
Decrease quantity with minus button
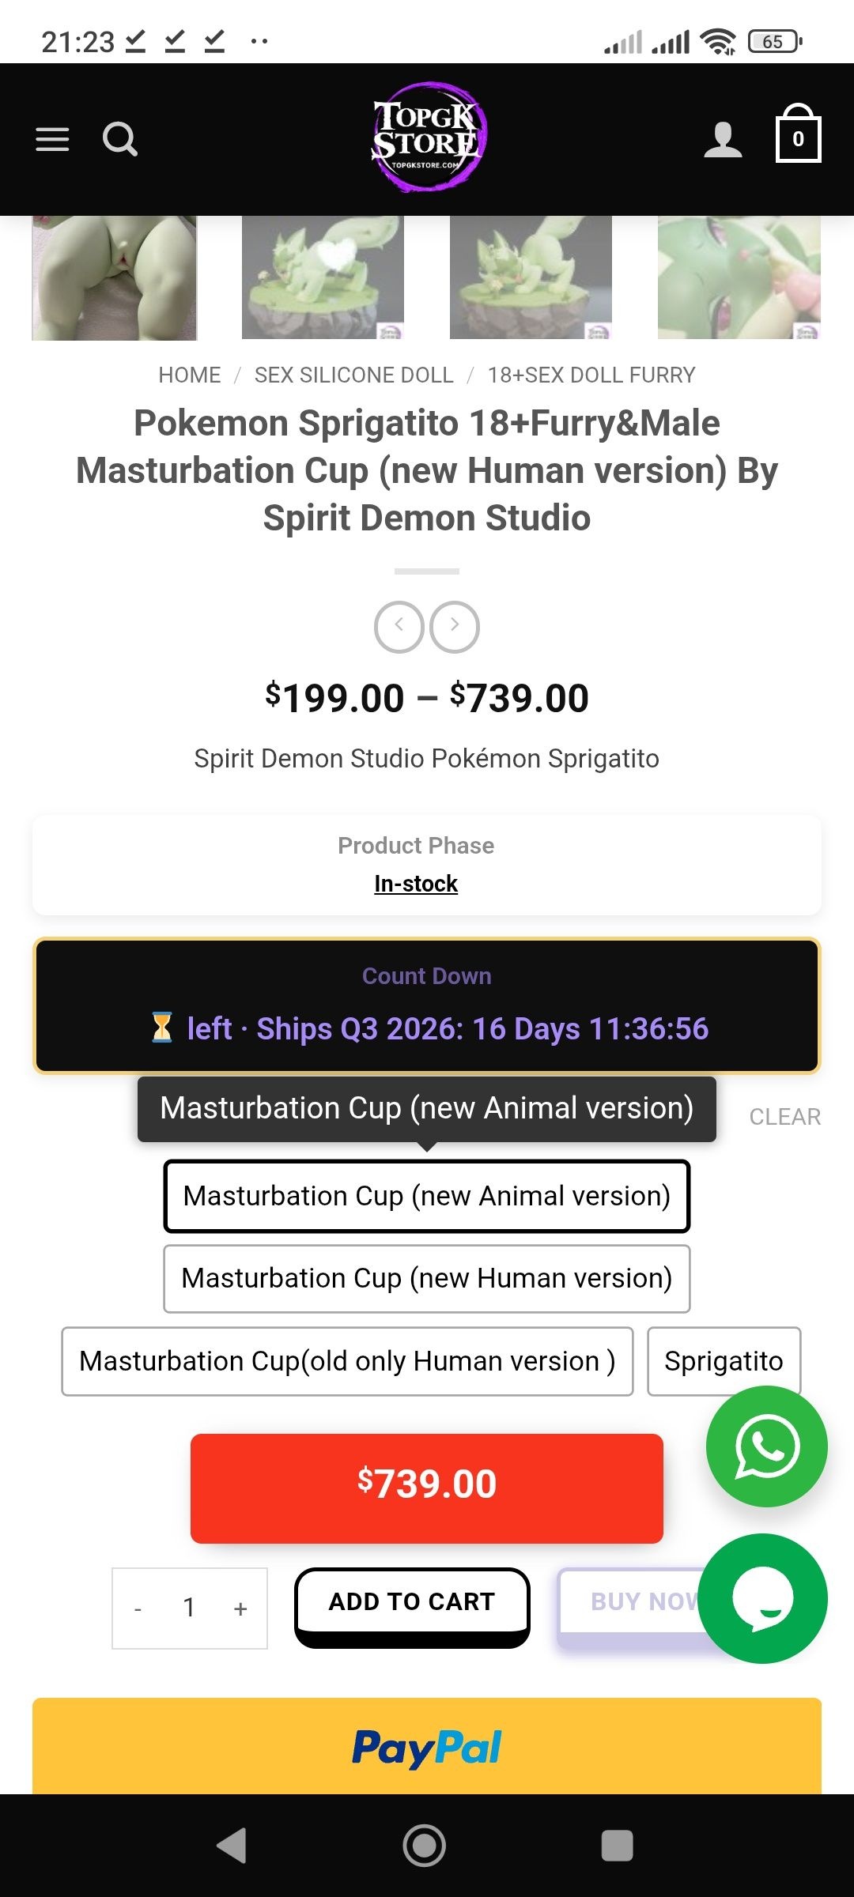pos(138,1608)
